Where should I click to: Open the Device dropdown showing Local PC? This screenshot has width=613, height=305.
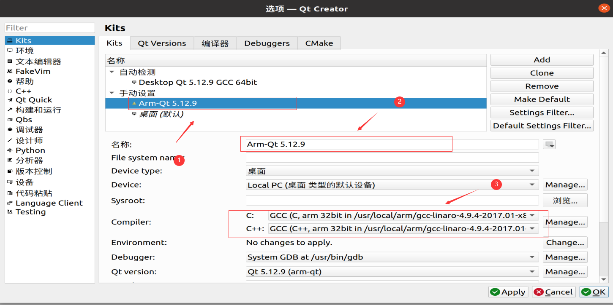(392, 185)
